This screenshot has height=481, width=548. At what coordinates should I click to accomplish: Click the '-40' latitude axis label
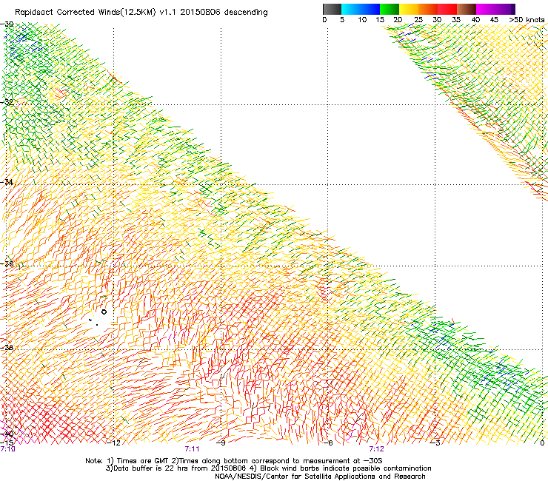tap(7, 434)
